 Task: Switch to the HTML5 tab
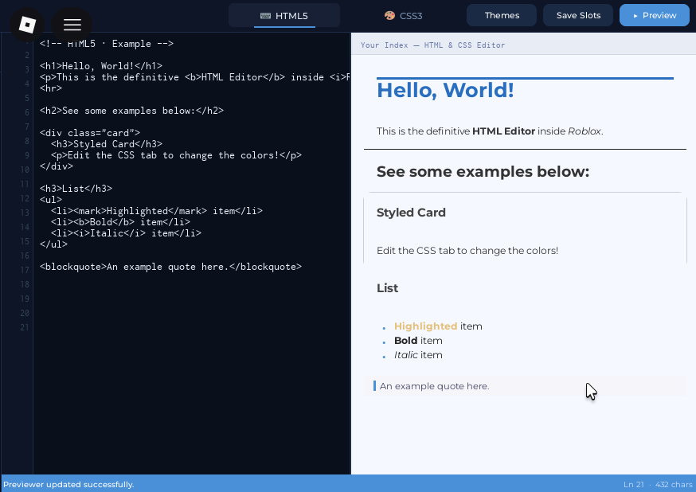coord(284,16)
